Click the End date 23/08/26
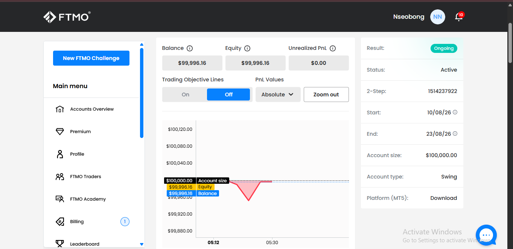The width and height of the screenshot is (513, 249). [439, 134]
